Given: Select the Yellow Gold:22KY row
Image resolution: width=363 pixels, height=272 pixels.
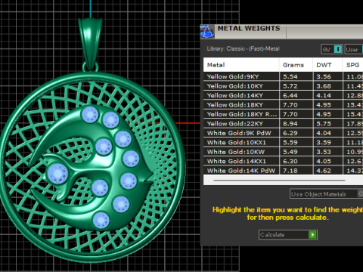Looking at the screenshot, I should coord(284,124).
